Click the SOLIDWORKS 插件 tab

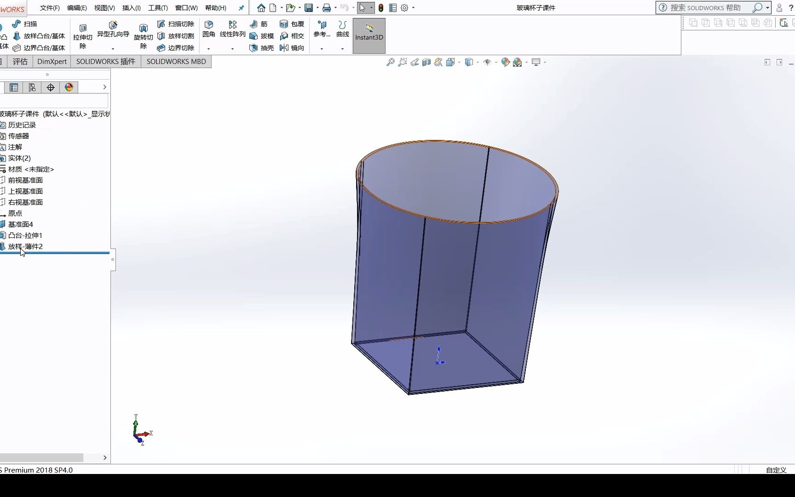(105, 61)
